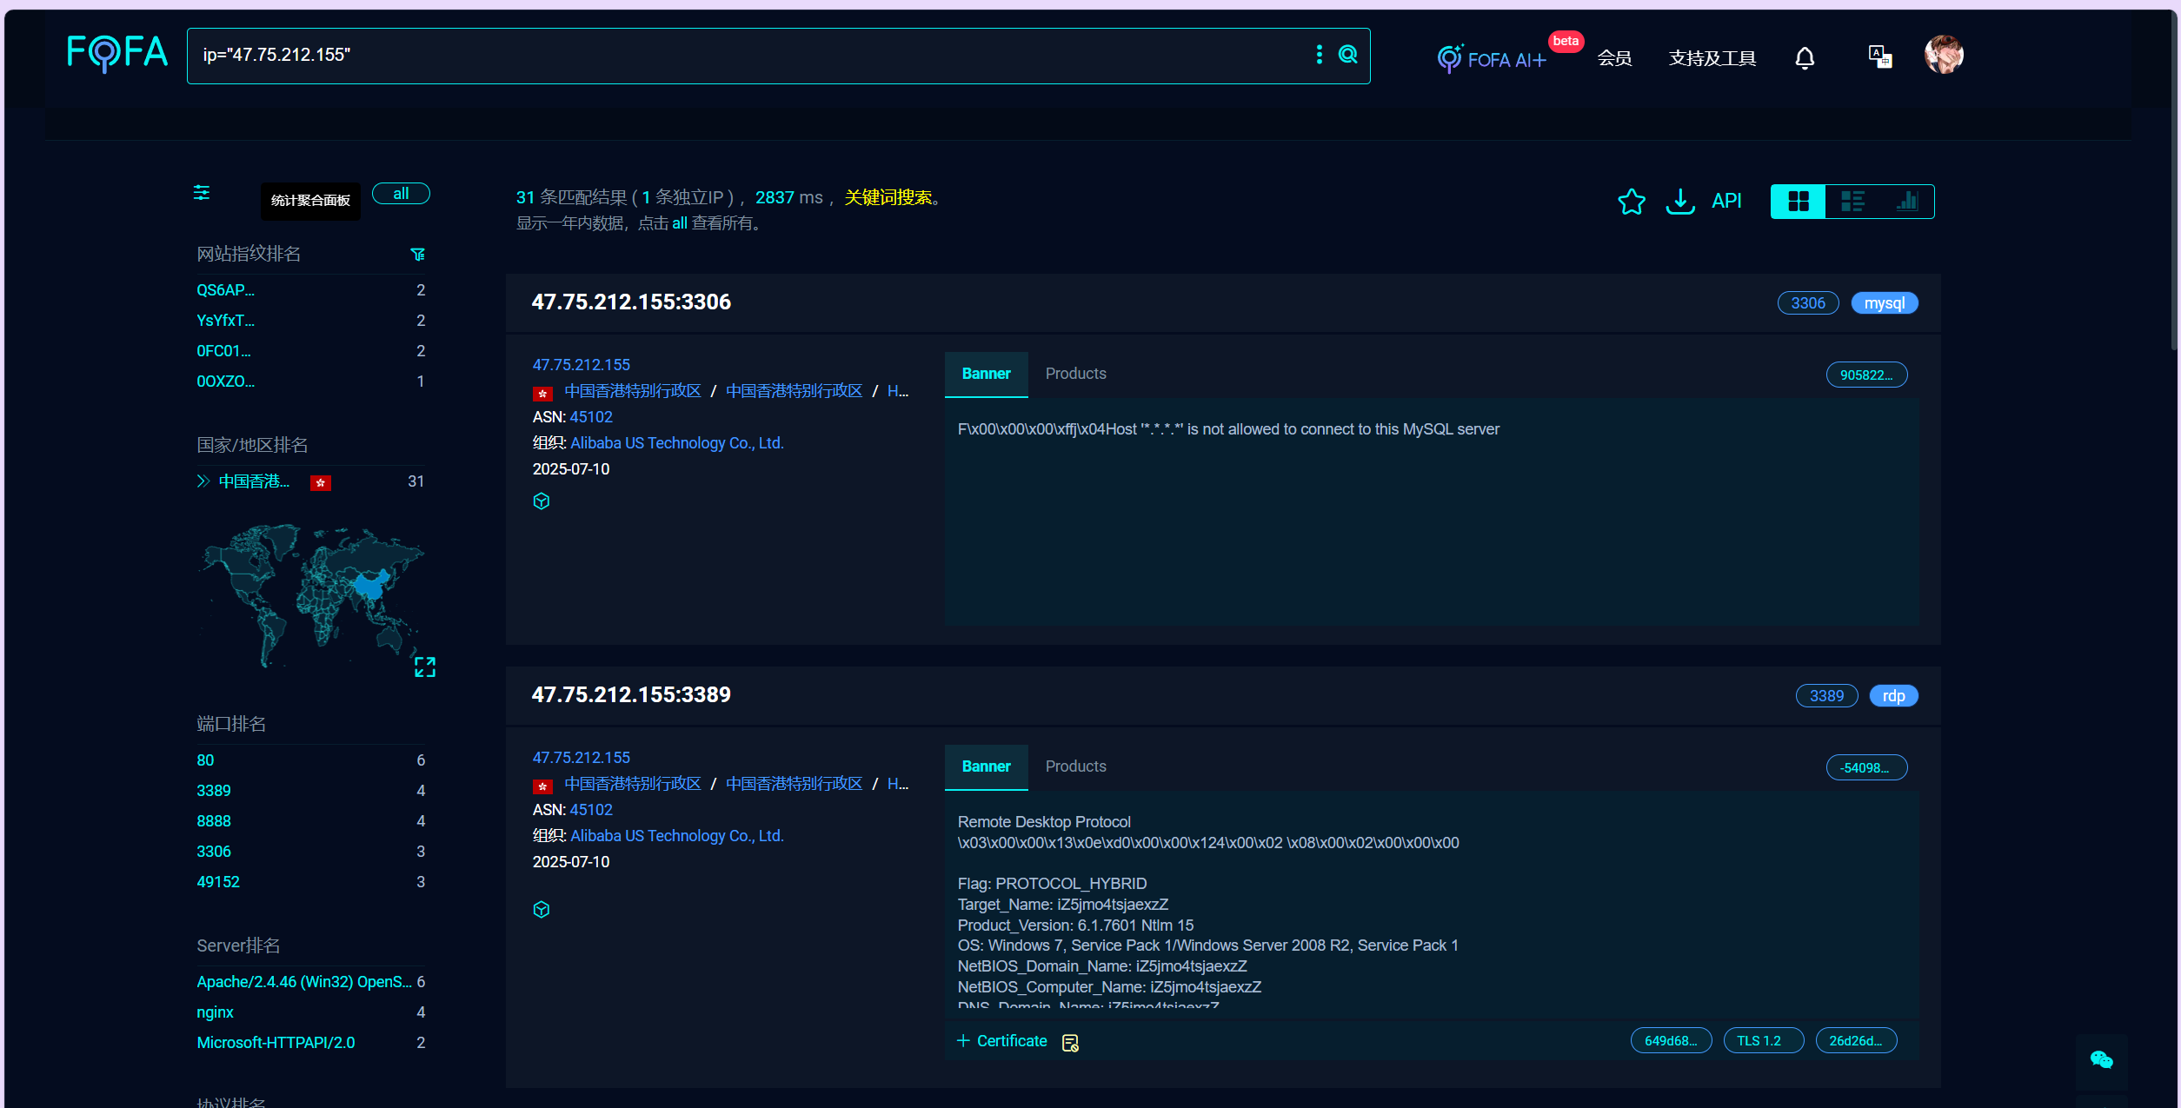Click the language translate icon
The height and width of the screenshot is (1108, 2181).
1879,57
